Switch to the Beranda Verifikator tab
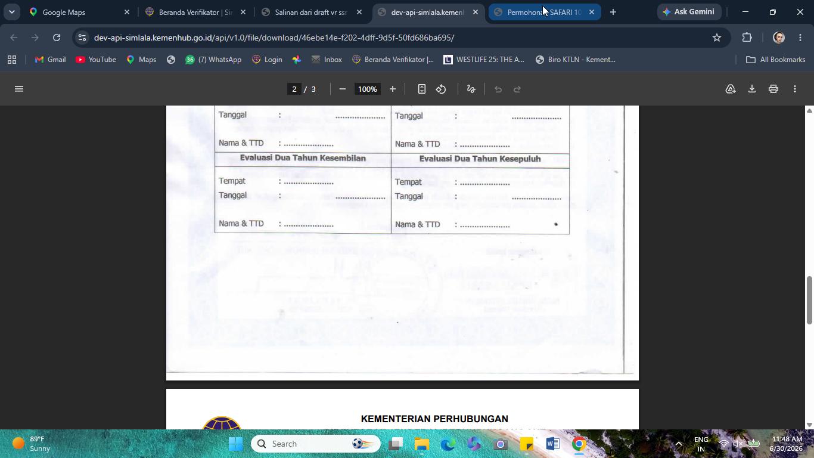This screenshot has height=458, width=814. 195,12
